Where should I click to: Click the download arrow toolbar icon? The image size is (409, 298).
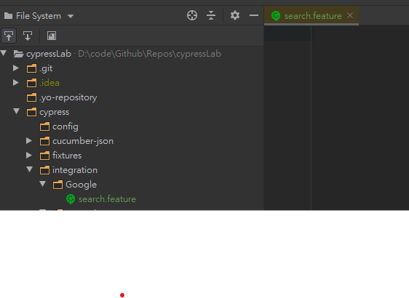[x=28, y=36]
